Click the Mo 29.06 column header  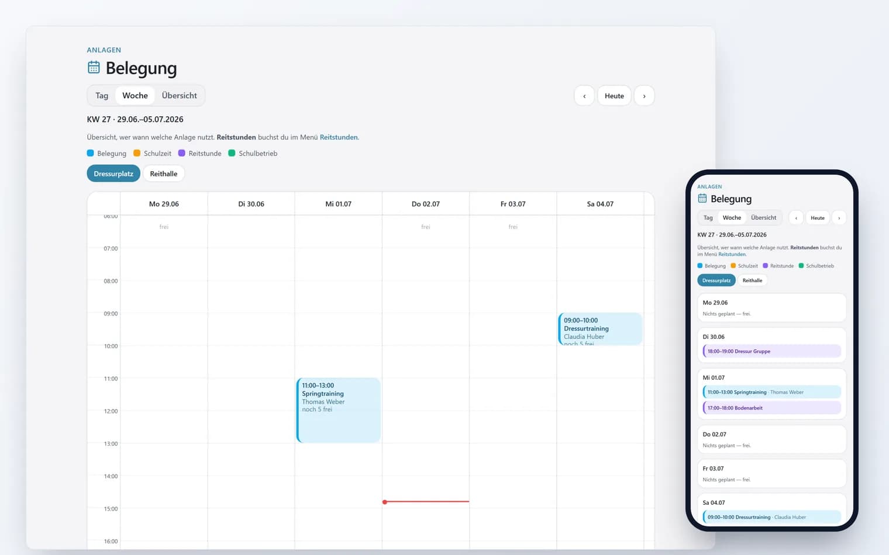coord(164,204)
